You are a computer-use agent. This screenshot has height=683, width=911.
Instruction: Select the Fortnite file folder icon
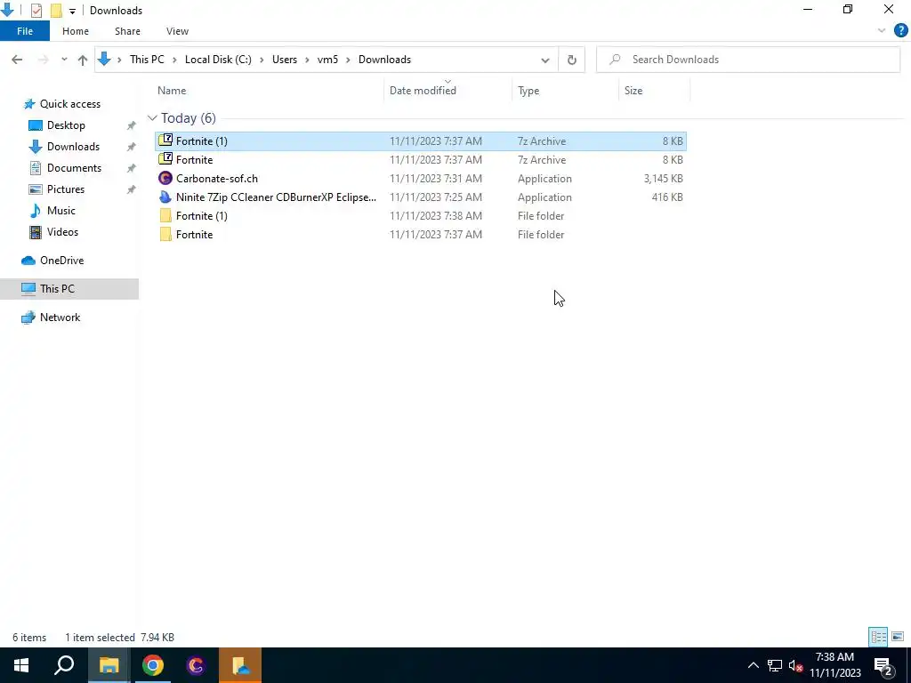[165, 234]
